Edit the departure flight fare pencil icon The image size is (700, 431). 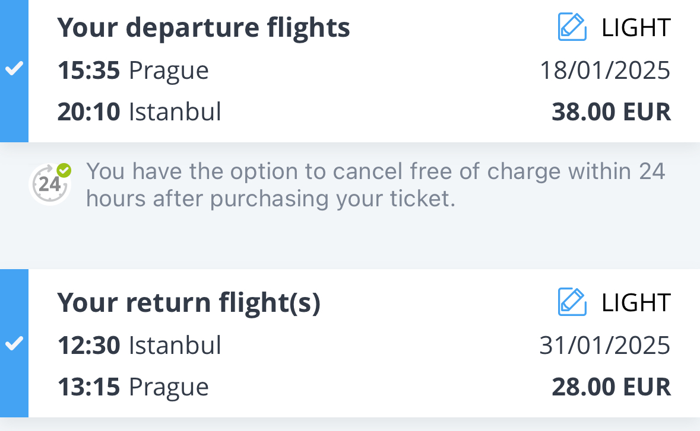(572, 27)
